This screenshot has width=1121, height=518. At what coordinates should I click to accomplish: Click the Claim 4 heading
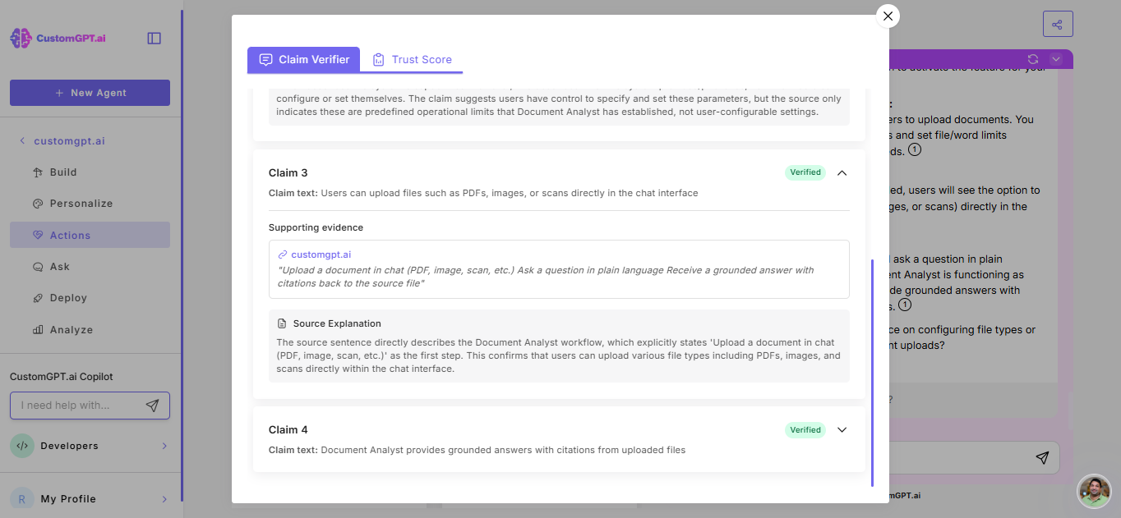point(288,430)
